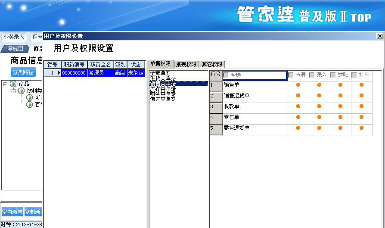Check the 打印 column header checkbox
The height and width of the screenshot is (228, 385).
tap(354, 75)
